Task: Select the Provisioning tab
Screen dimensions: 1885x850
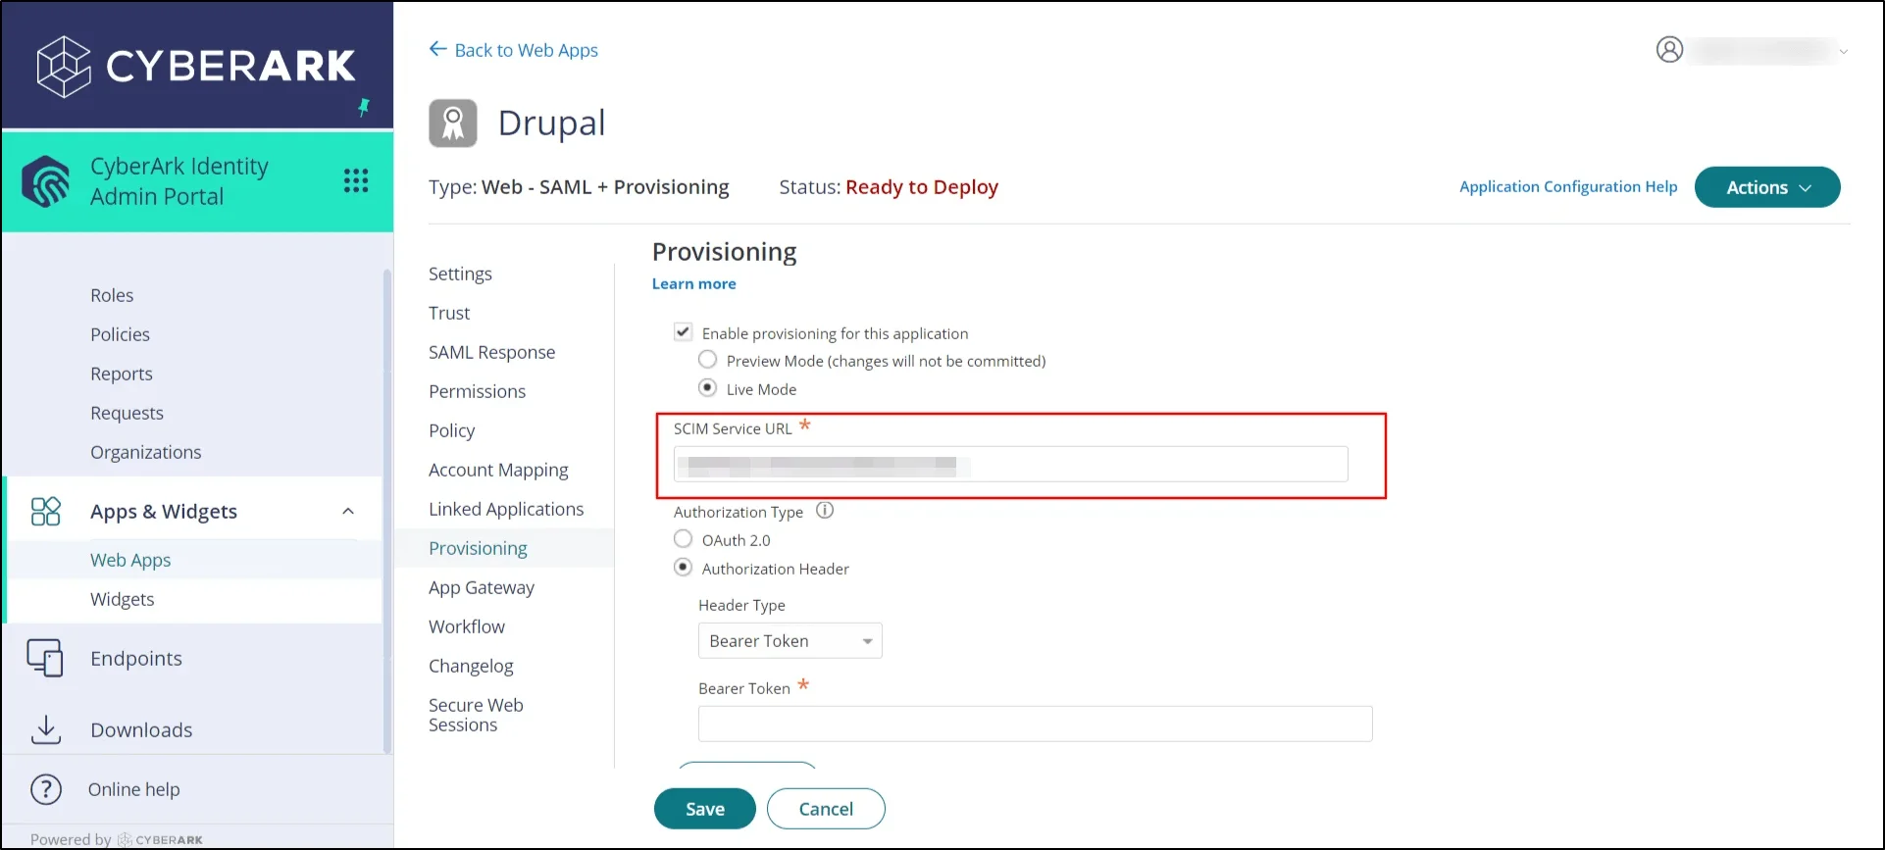Action: point(478,548)
